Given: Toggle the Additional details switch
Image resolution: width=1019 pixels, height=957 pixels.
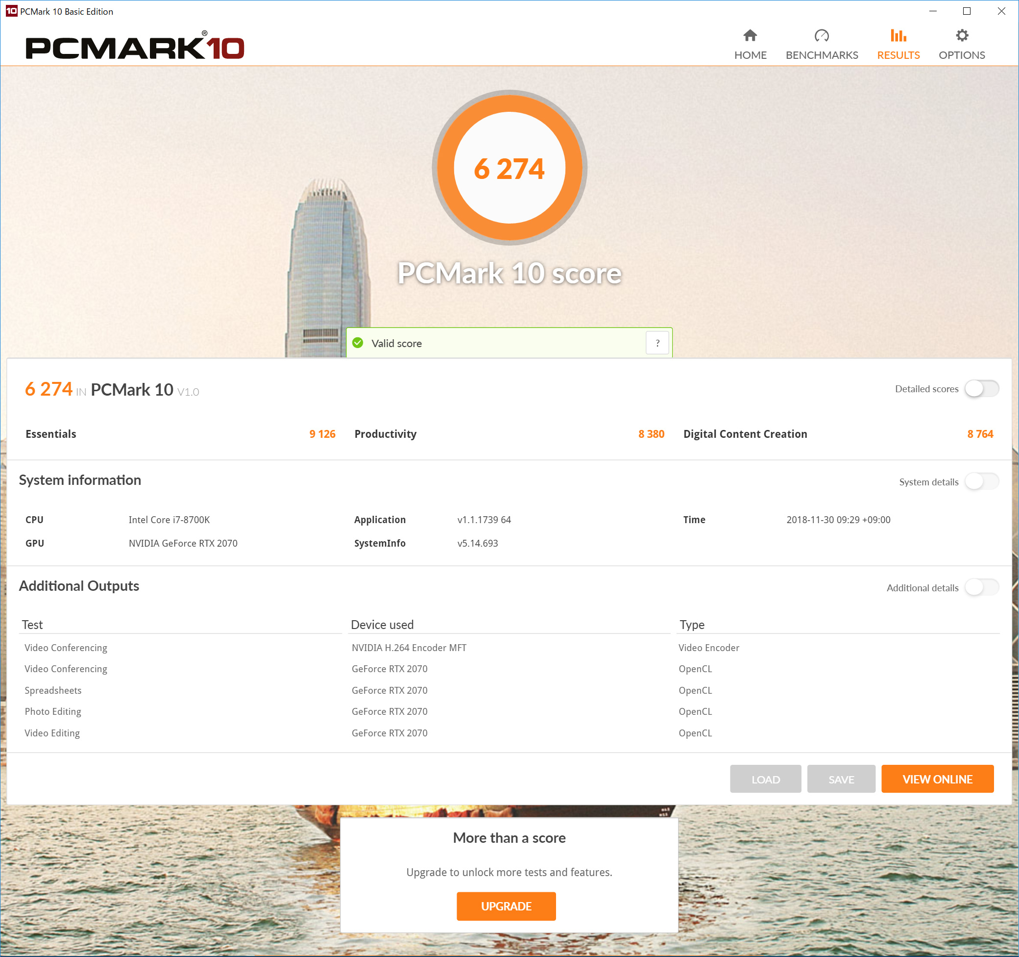Looking at the screenshot, I should (981, 587).
